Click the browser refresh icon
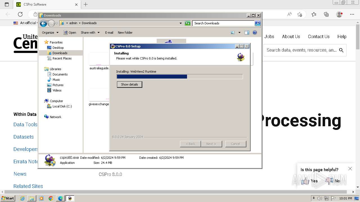Image resolution: width=360 pixels, height=202 pixels. [20, 14]
